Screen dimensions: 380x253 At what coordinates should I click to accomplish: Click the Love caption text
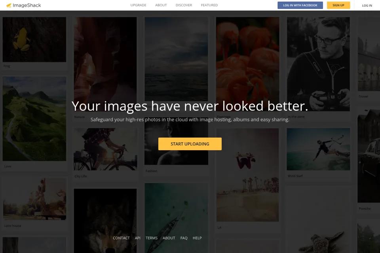pos(8,166)
